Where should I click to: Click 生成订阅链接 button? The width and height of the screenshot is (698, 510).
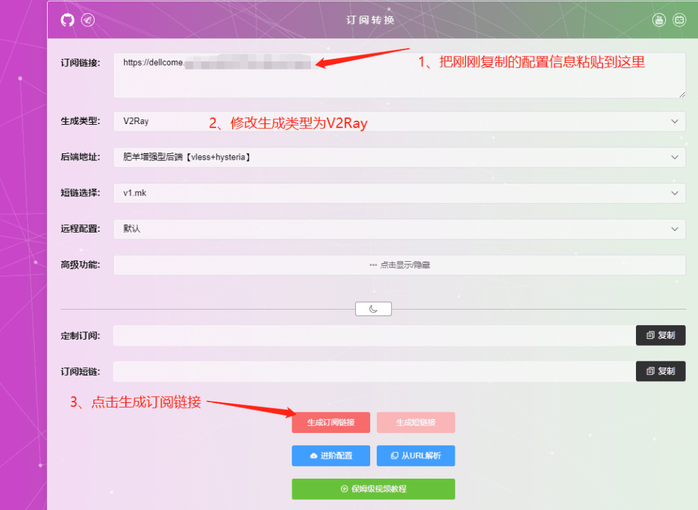tap(331, 423)
